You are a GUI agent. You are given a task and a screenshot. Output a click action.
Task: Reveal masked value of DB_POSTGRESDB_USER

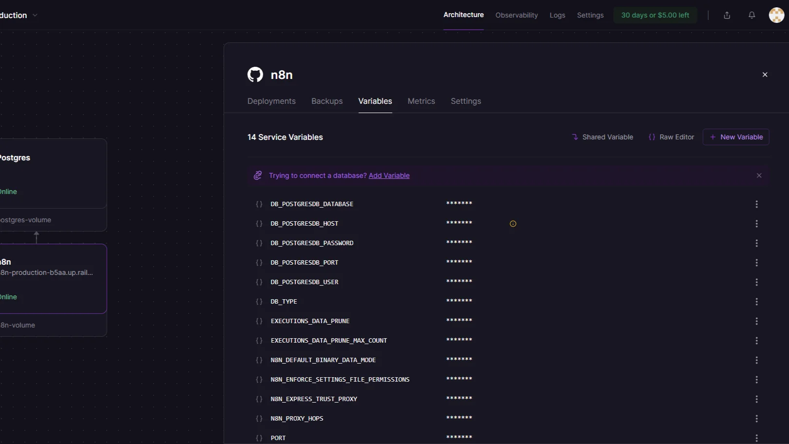[459, 282]
